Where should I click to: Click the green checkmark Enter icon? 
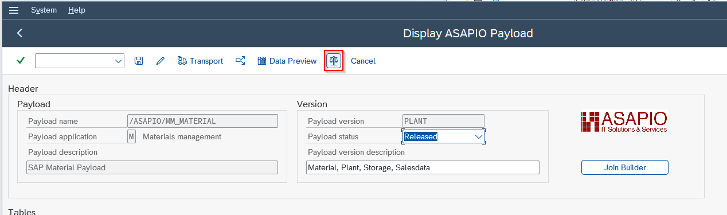[x=21, y=61]
